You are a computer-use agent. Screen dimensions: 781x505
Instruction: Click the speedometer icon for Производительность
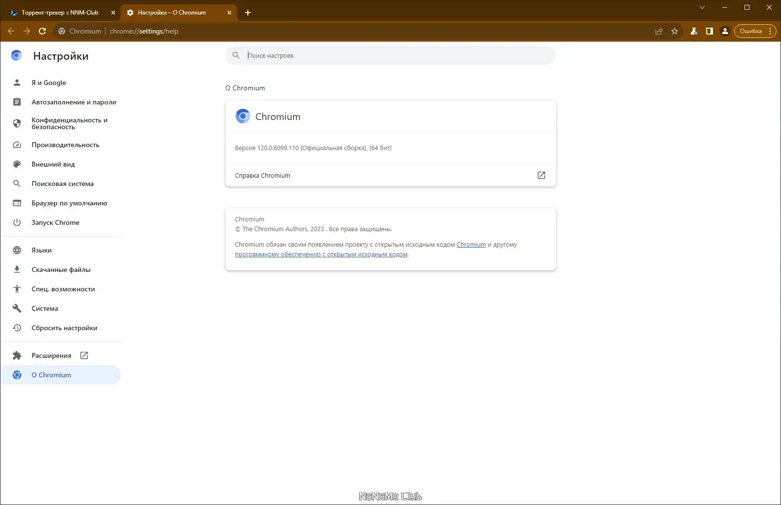(x=17, y=145)
